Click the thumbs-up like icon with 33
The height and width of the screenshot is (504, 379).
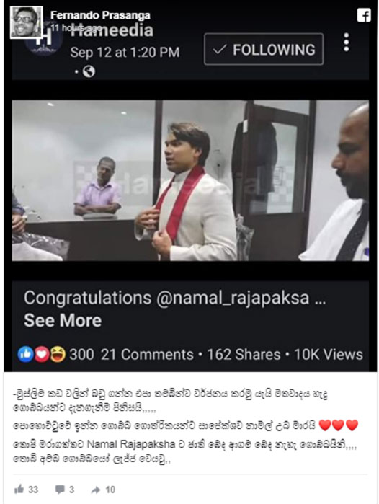click(19, 490)
